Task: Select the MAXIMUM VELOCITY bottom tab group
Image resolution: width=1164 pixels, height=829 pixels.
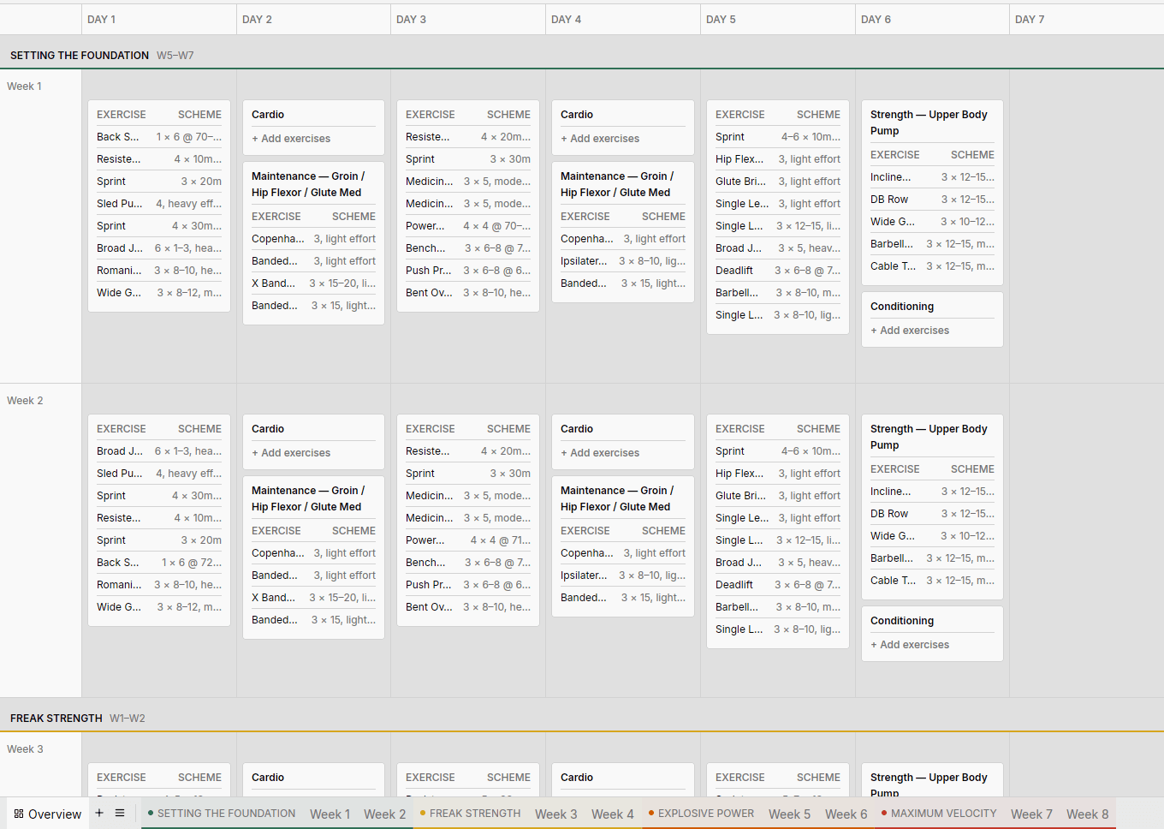Action: [x=939, y=814]
